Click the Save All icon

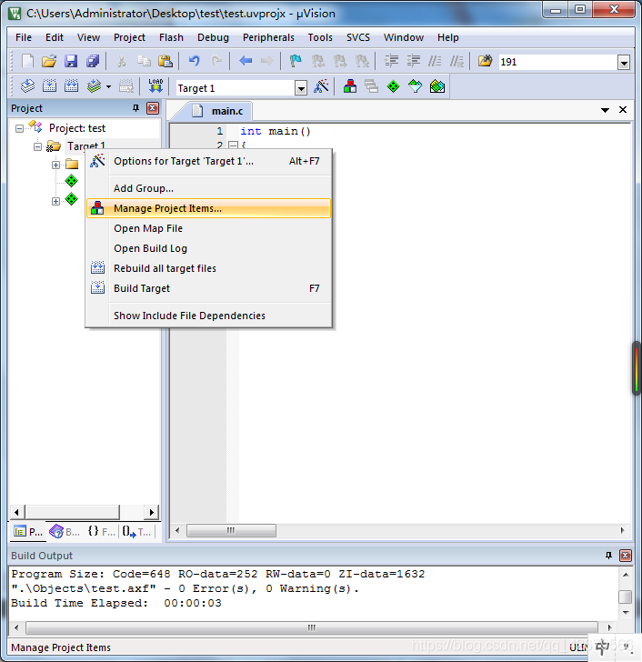93,62
